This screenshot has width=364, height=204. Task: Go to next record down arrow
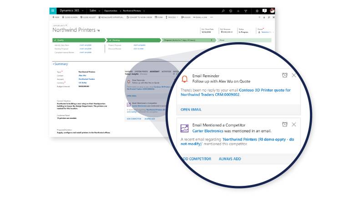pos(264,17)
